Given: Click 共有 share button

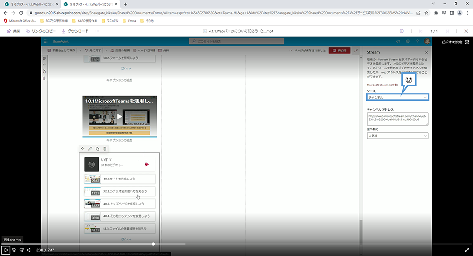Looking at the screenshot, I should click(x=14, y=31).
